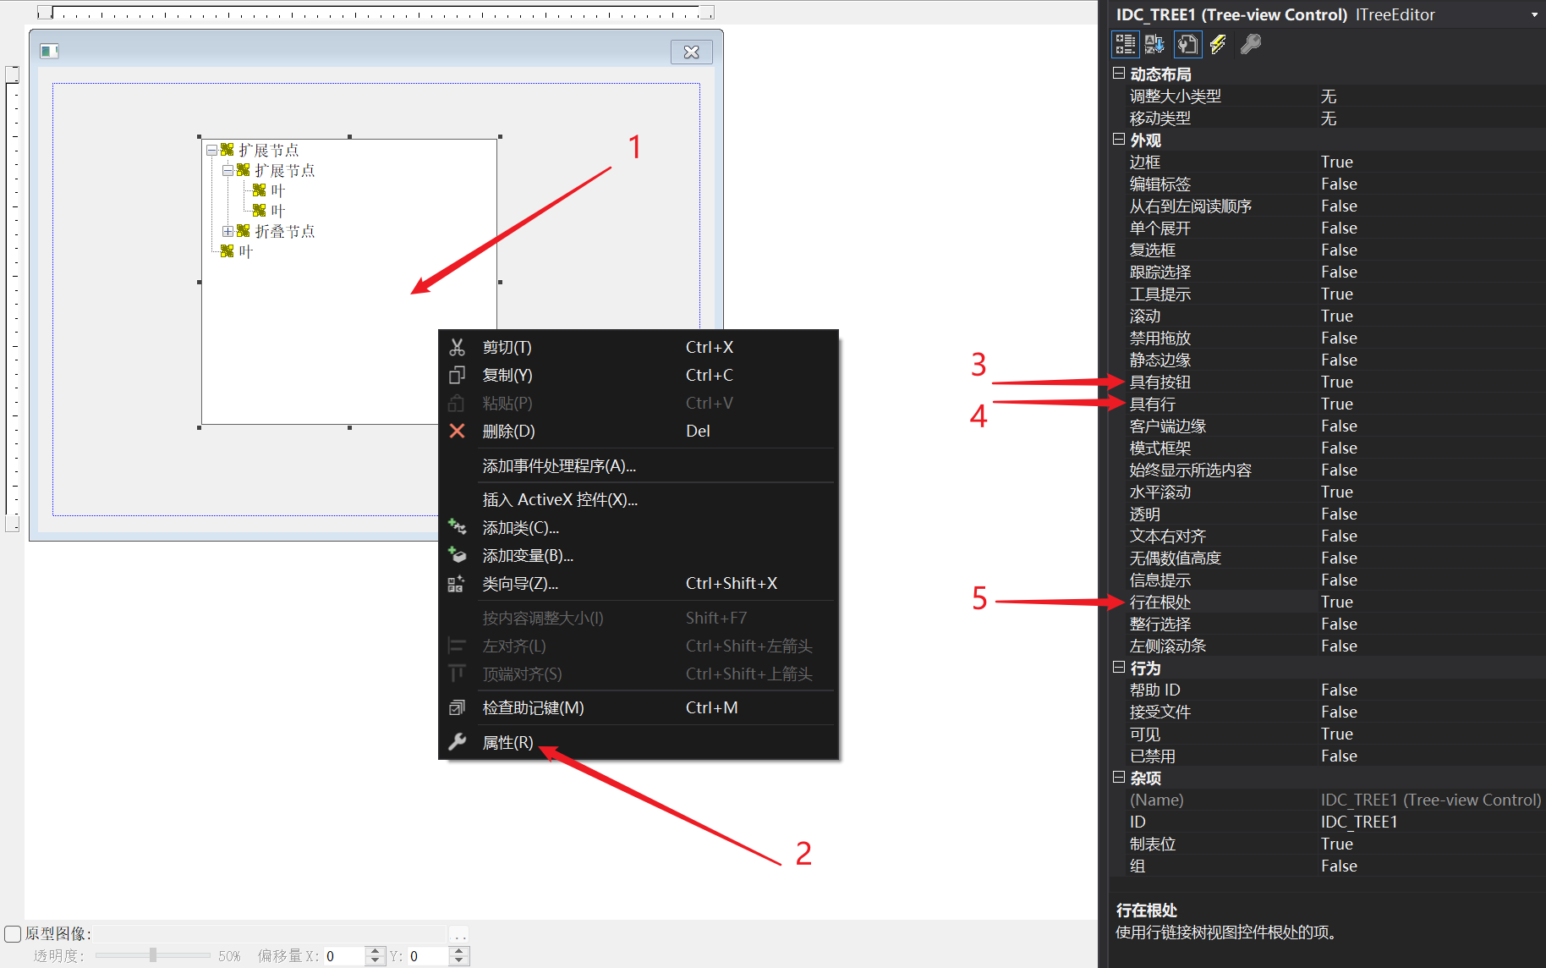Click the class wizard icon beside 类向导(Z)...
This screenshot has height=968, width=1546.
457,583
